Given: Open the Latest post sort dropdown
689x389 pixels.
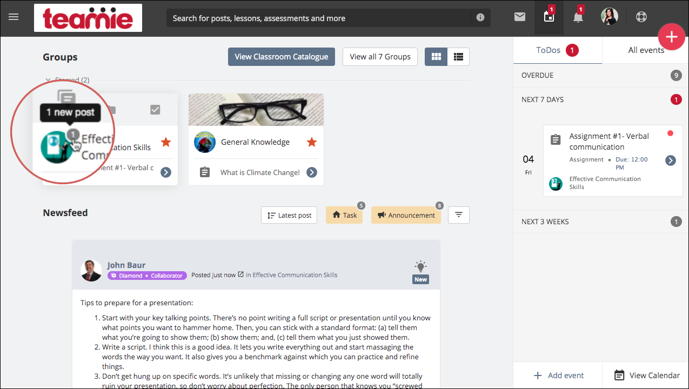Looking at the screenshot, I should click(289, 215).
